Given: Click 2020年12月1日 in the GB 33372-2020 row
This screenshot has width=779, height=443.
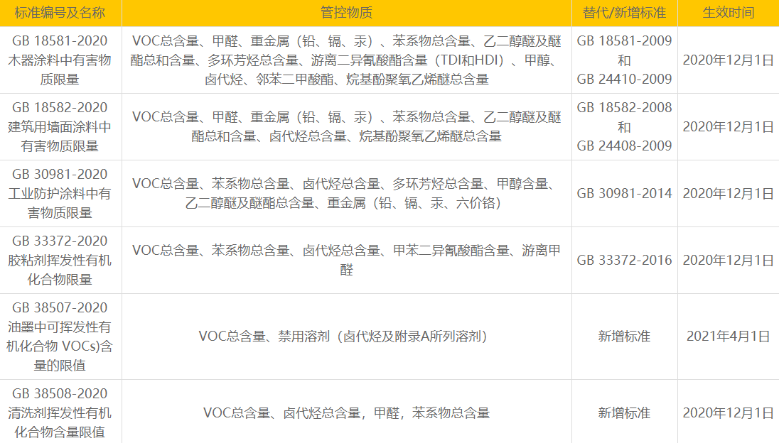Looking at the screenshot, I should (x=729, y=260).
